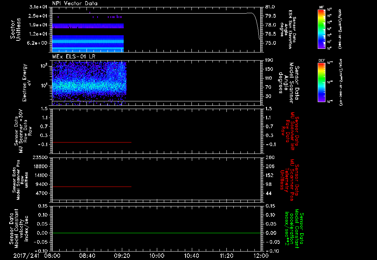Viewport: 377px width, 260px height.
Task: Click the 18800 scanner position axis value
Action: click(40, 166)
